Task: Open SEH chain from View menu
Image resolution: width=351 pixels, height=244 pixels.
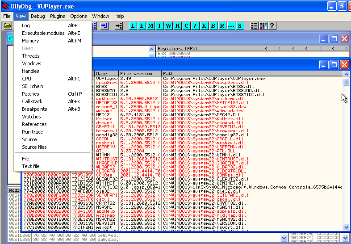Action: pos(53,87)
